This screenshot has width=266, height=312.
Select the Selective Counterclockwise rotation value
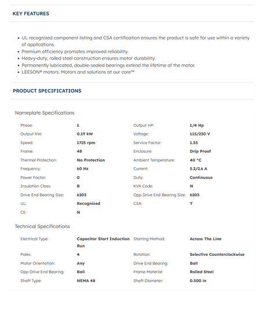pos(217,255)
